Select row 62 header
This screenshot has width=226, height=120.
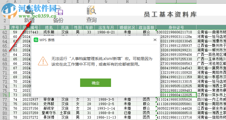click(x=5, y=32)
